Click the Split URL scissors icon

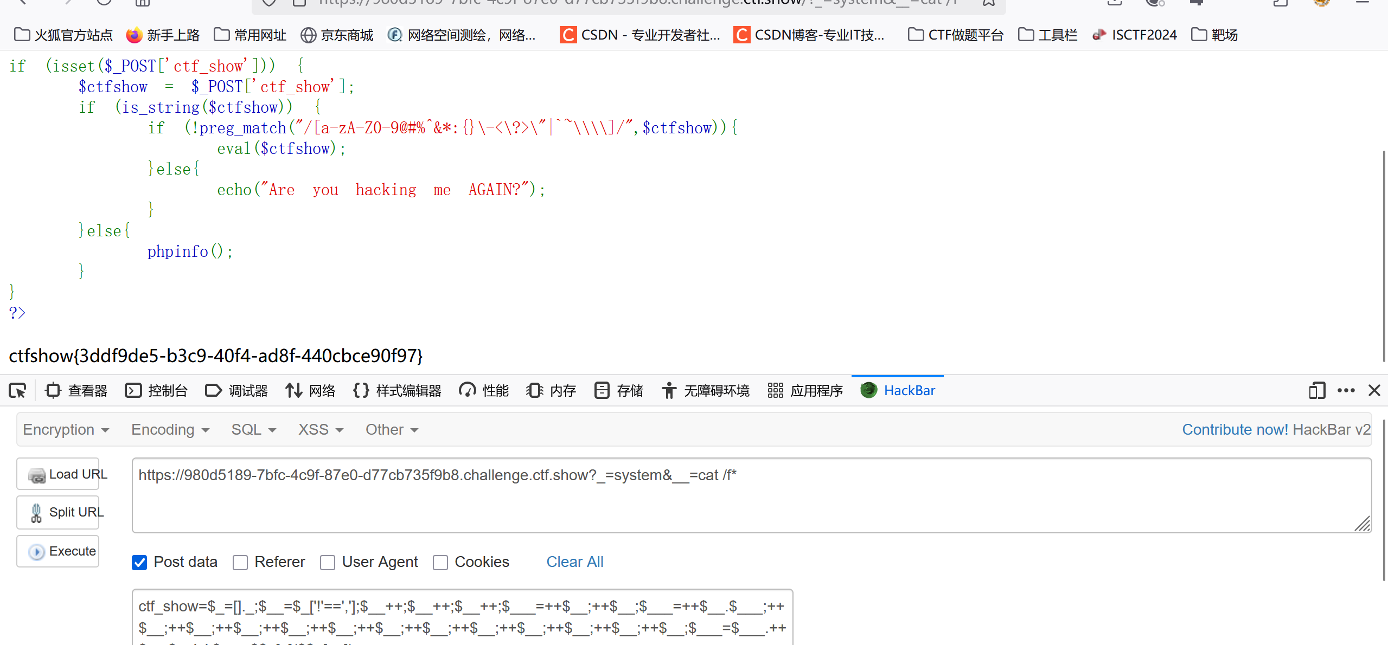click(x=36, y=513)
